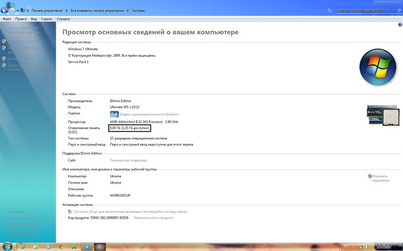Open Skype from the taskbar
This screenshot has height=251, width=403.
pyautogui.click(x=87, y=247)
